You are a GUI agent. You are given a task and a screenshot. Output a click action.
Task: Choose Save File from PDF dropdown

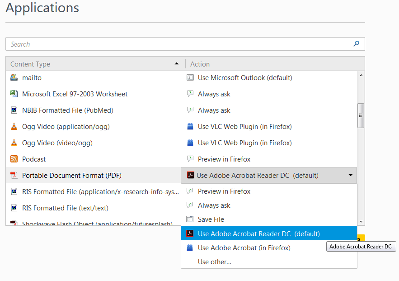269,219
